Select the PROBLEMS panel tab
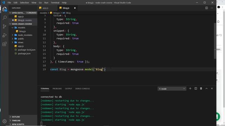Screen dimensions: 225x126 tap(57, 89)
